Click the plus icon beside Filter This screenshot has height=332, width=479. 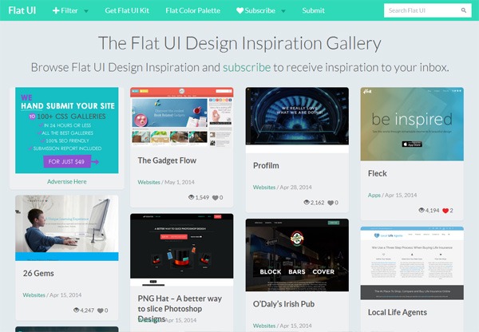(x=56, y=10)
